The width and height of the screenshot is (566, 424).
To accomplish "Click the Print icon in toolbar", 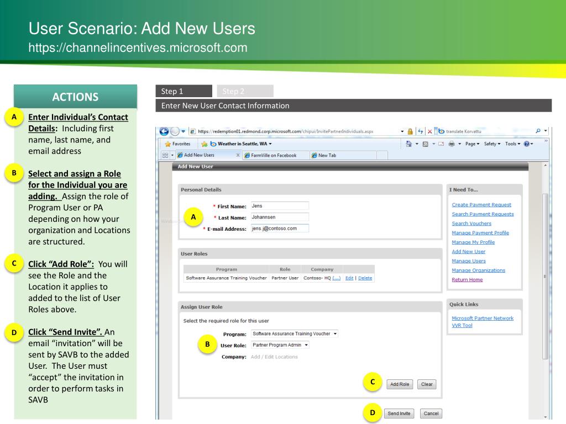I will click(452, 144).
